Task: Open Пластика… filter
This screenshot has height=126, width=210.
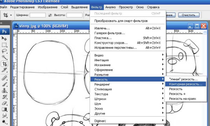Action: (x=128, y=38)
